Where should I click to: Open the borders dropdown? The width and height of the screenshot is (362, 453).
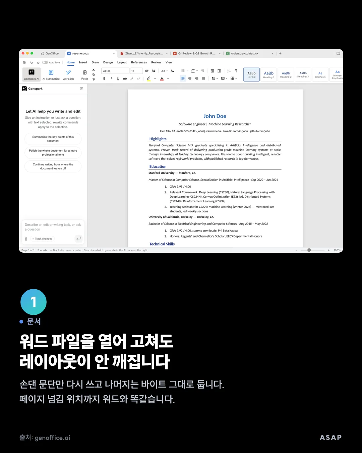click(234, 78)
